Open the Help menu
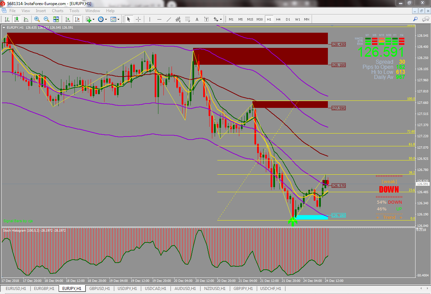This screenshot has width=431, height=294. click(110, 11)
